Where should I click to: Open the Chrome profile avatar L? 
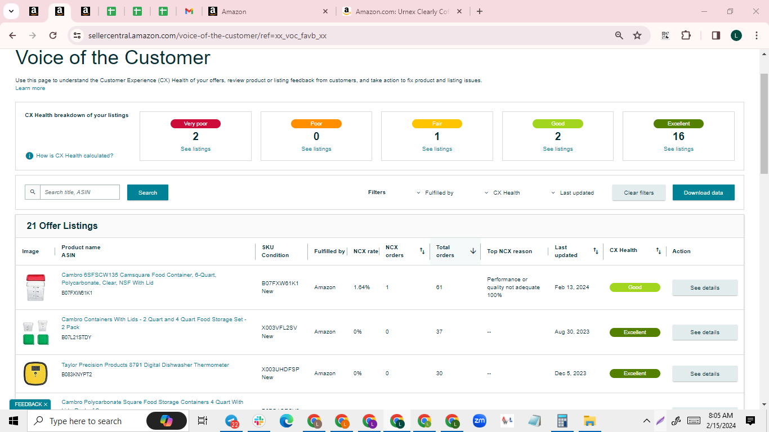[x=736, y=35]
